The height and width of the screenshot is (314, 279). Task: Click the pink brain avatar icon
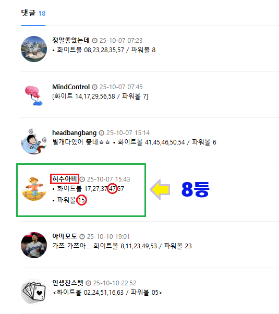(x=34, y=95)
